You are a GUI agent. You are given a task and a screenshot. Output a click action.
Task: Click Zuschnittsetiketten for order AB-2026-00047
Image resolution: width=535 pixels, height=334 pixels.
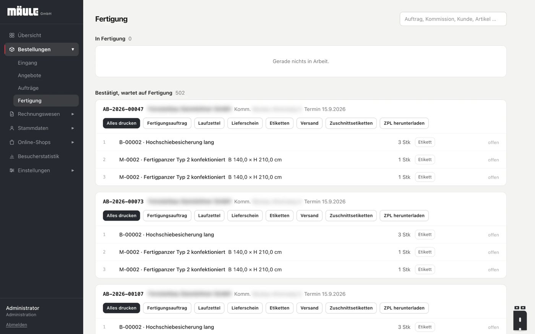pyautogui.click(x=351, y=123)
